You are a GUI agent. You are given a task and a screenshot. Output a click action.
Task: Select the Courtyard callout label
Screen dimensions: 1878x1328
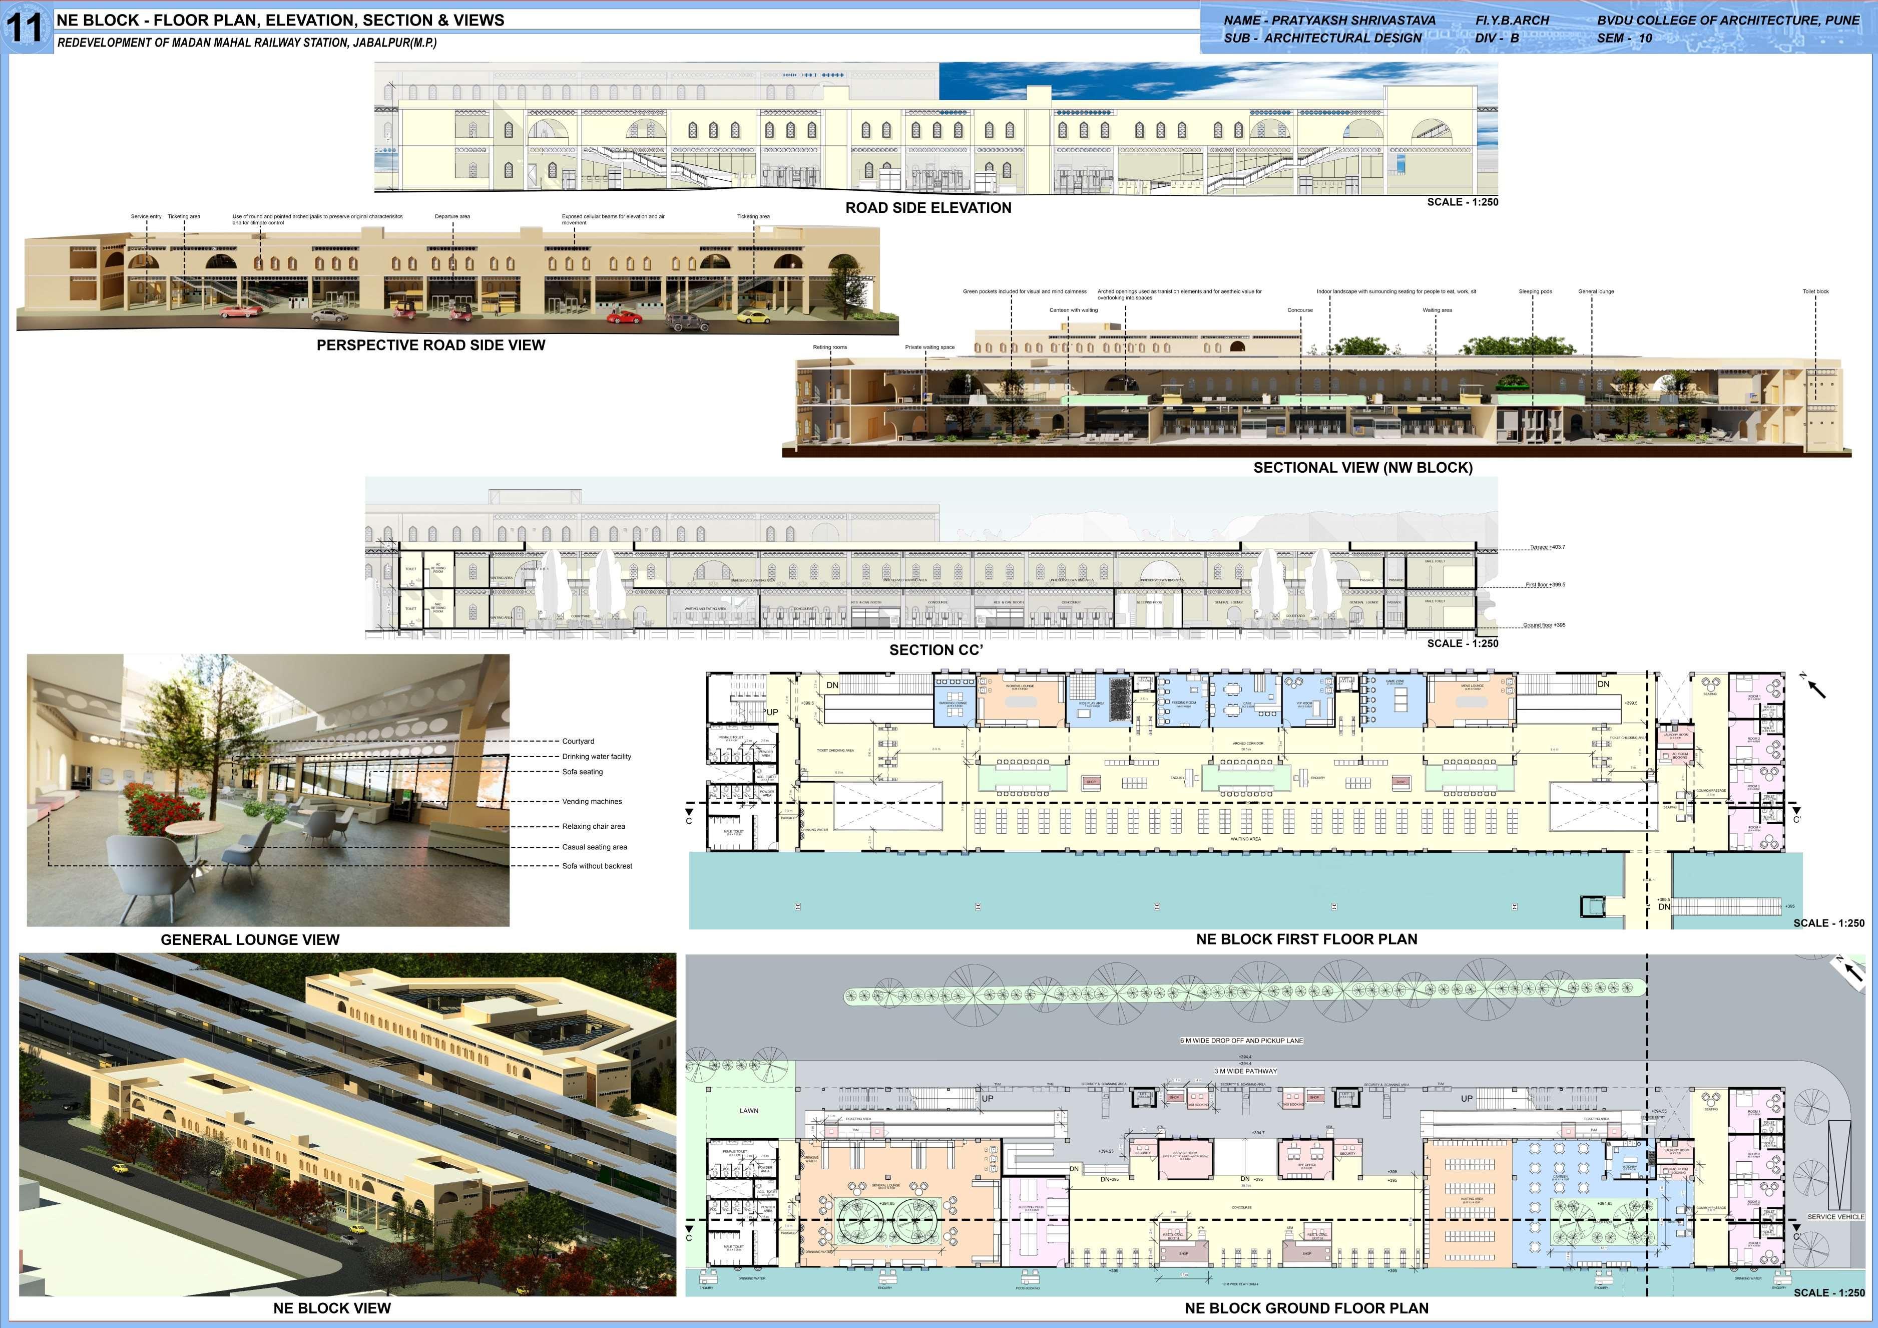click(x=578, y=741)
